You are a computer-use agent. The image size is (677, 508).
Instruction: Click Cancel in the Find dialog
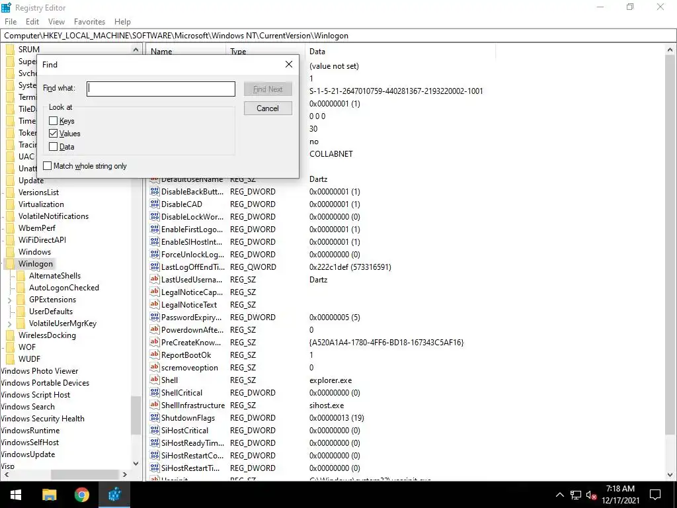(x=268, y=108)
